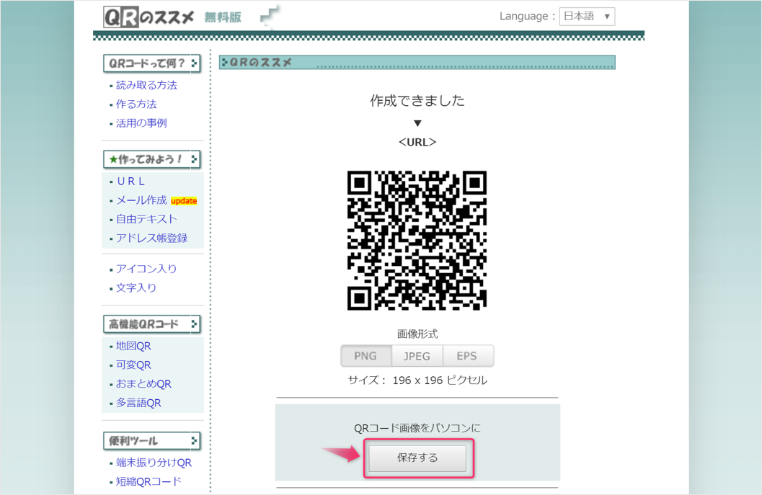Open the 地図QR link
The image size is (762, 495).
pyautogui.click(x=133, y=346)
